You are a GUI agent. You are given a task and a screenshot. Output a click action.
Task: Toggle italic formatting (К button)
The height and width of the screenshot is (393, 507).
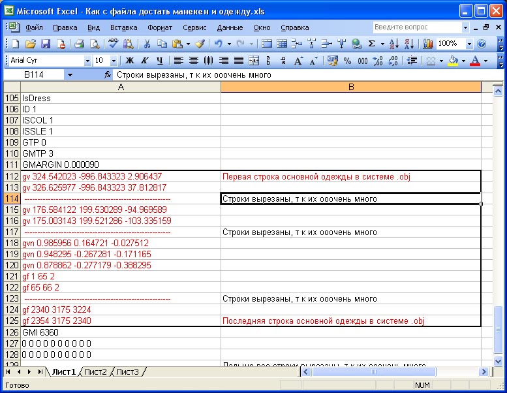pyautogui.click(x=144, y=60)
